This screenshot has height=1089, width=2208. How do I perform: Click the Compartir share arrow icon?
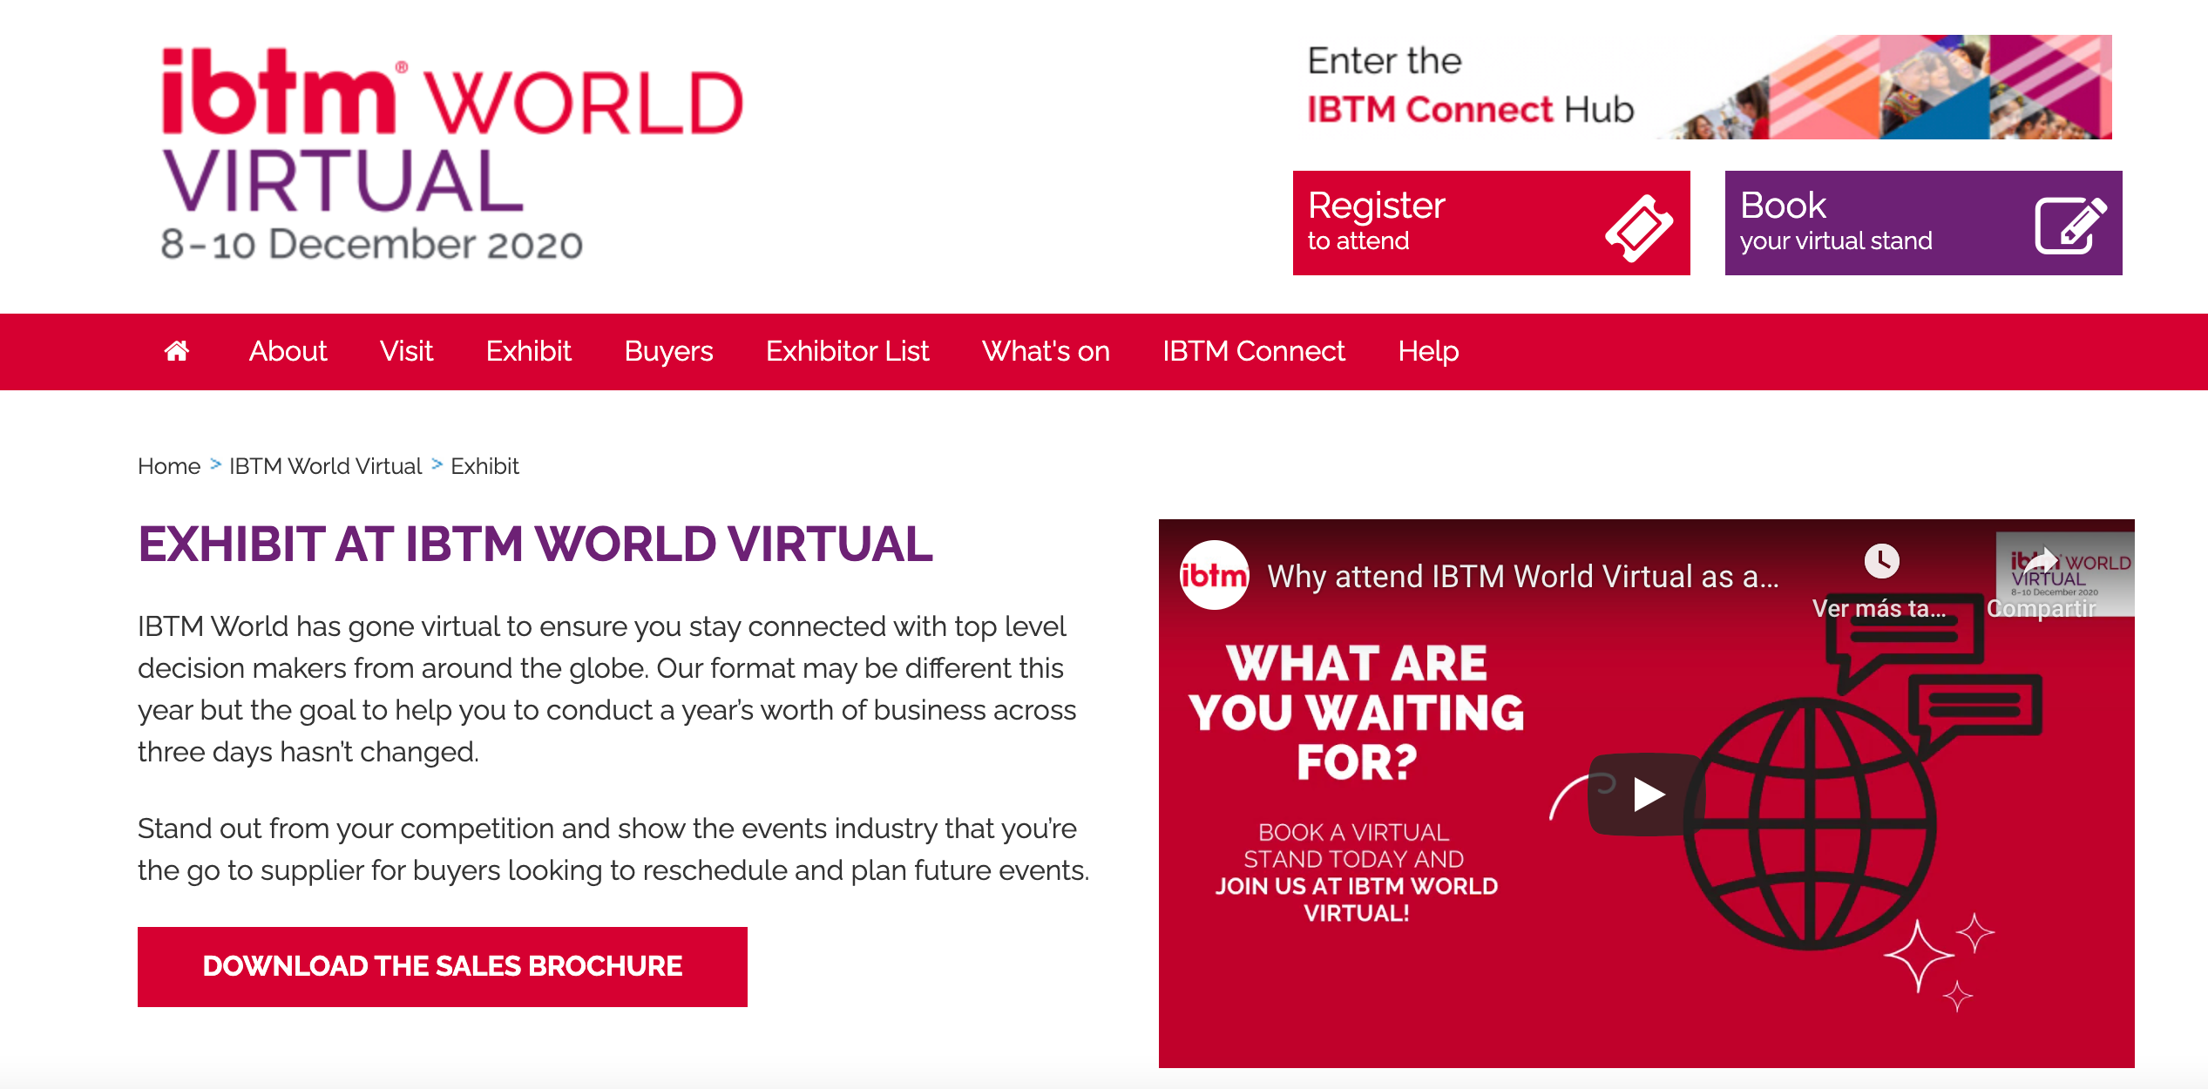pos(2042,559)
